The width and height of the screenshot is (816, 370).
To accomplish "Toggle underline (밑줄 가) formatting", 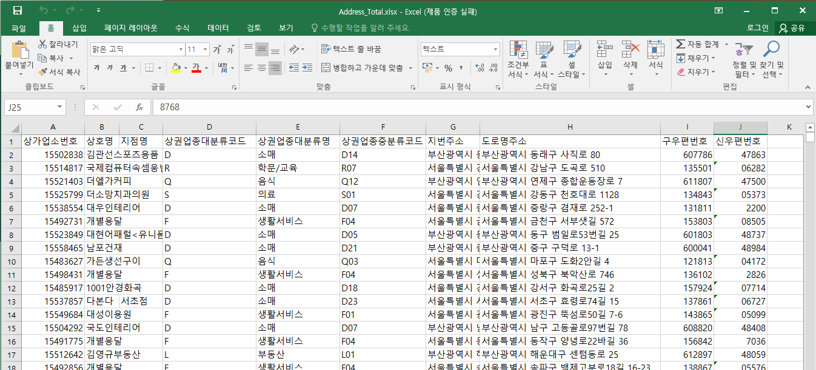I will pyautogui.click(x=123, y=67).
